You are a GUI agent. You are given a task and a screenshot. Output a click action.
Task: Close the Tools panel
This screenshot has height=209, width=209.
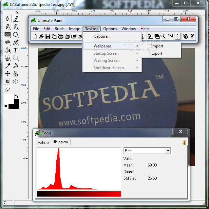[180, 131]
